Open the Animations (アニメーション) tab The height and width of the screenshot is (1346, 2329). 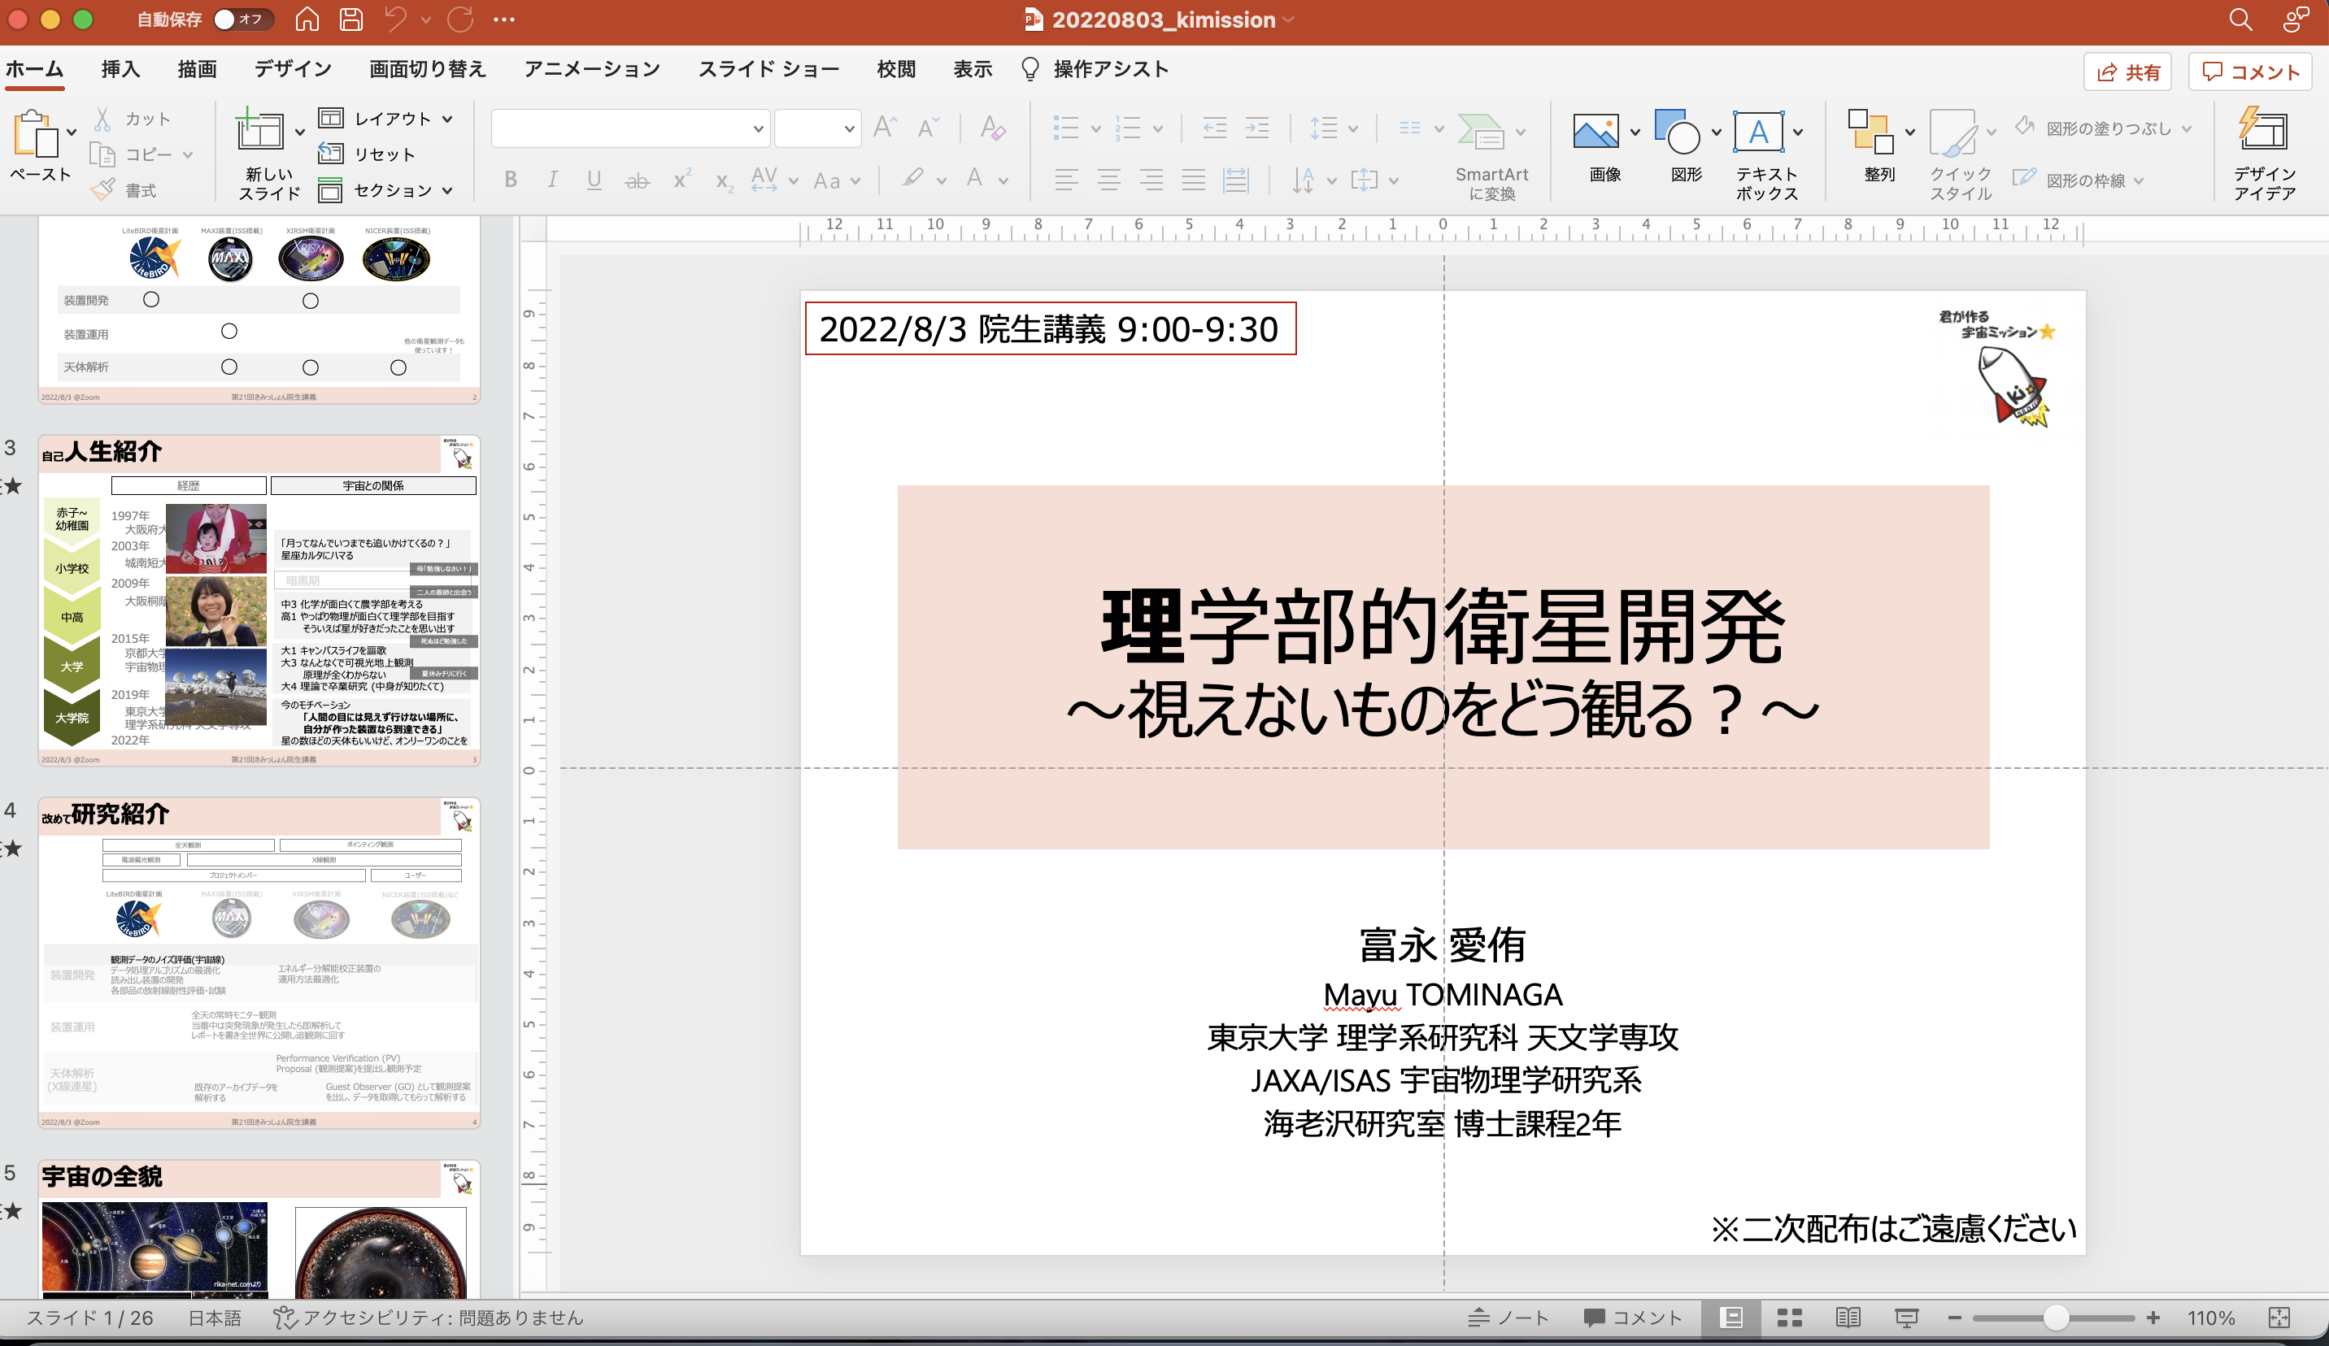click(591, 69)
